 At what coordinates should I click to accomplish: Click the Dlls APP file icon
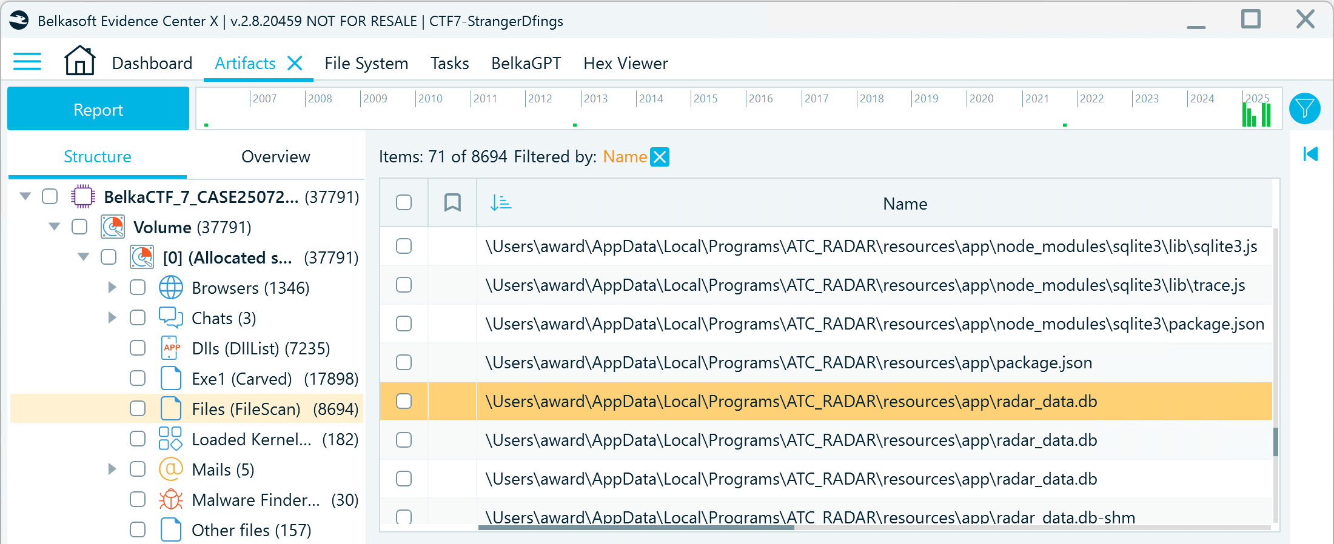tap(171, 348)
